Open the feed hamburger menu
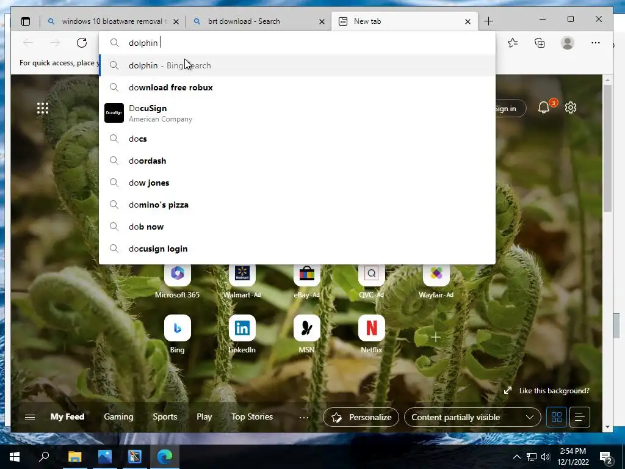Image resolution: width=625 pixels, height=469 pixels. [x=30, y=417]
